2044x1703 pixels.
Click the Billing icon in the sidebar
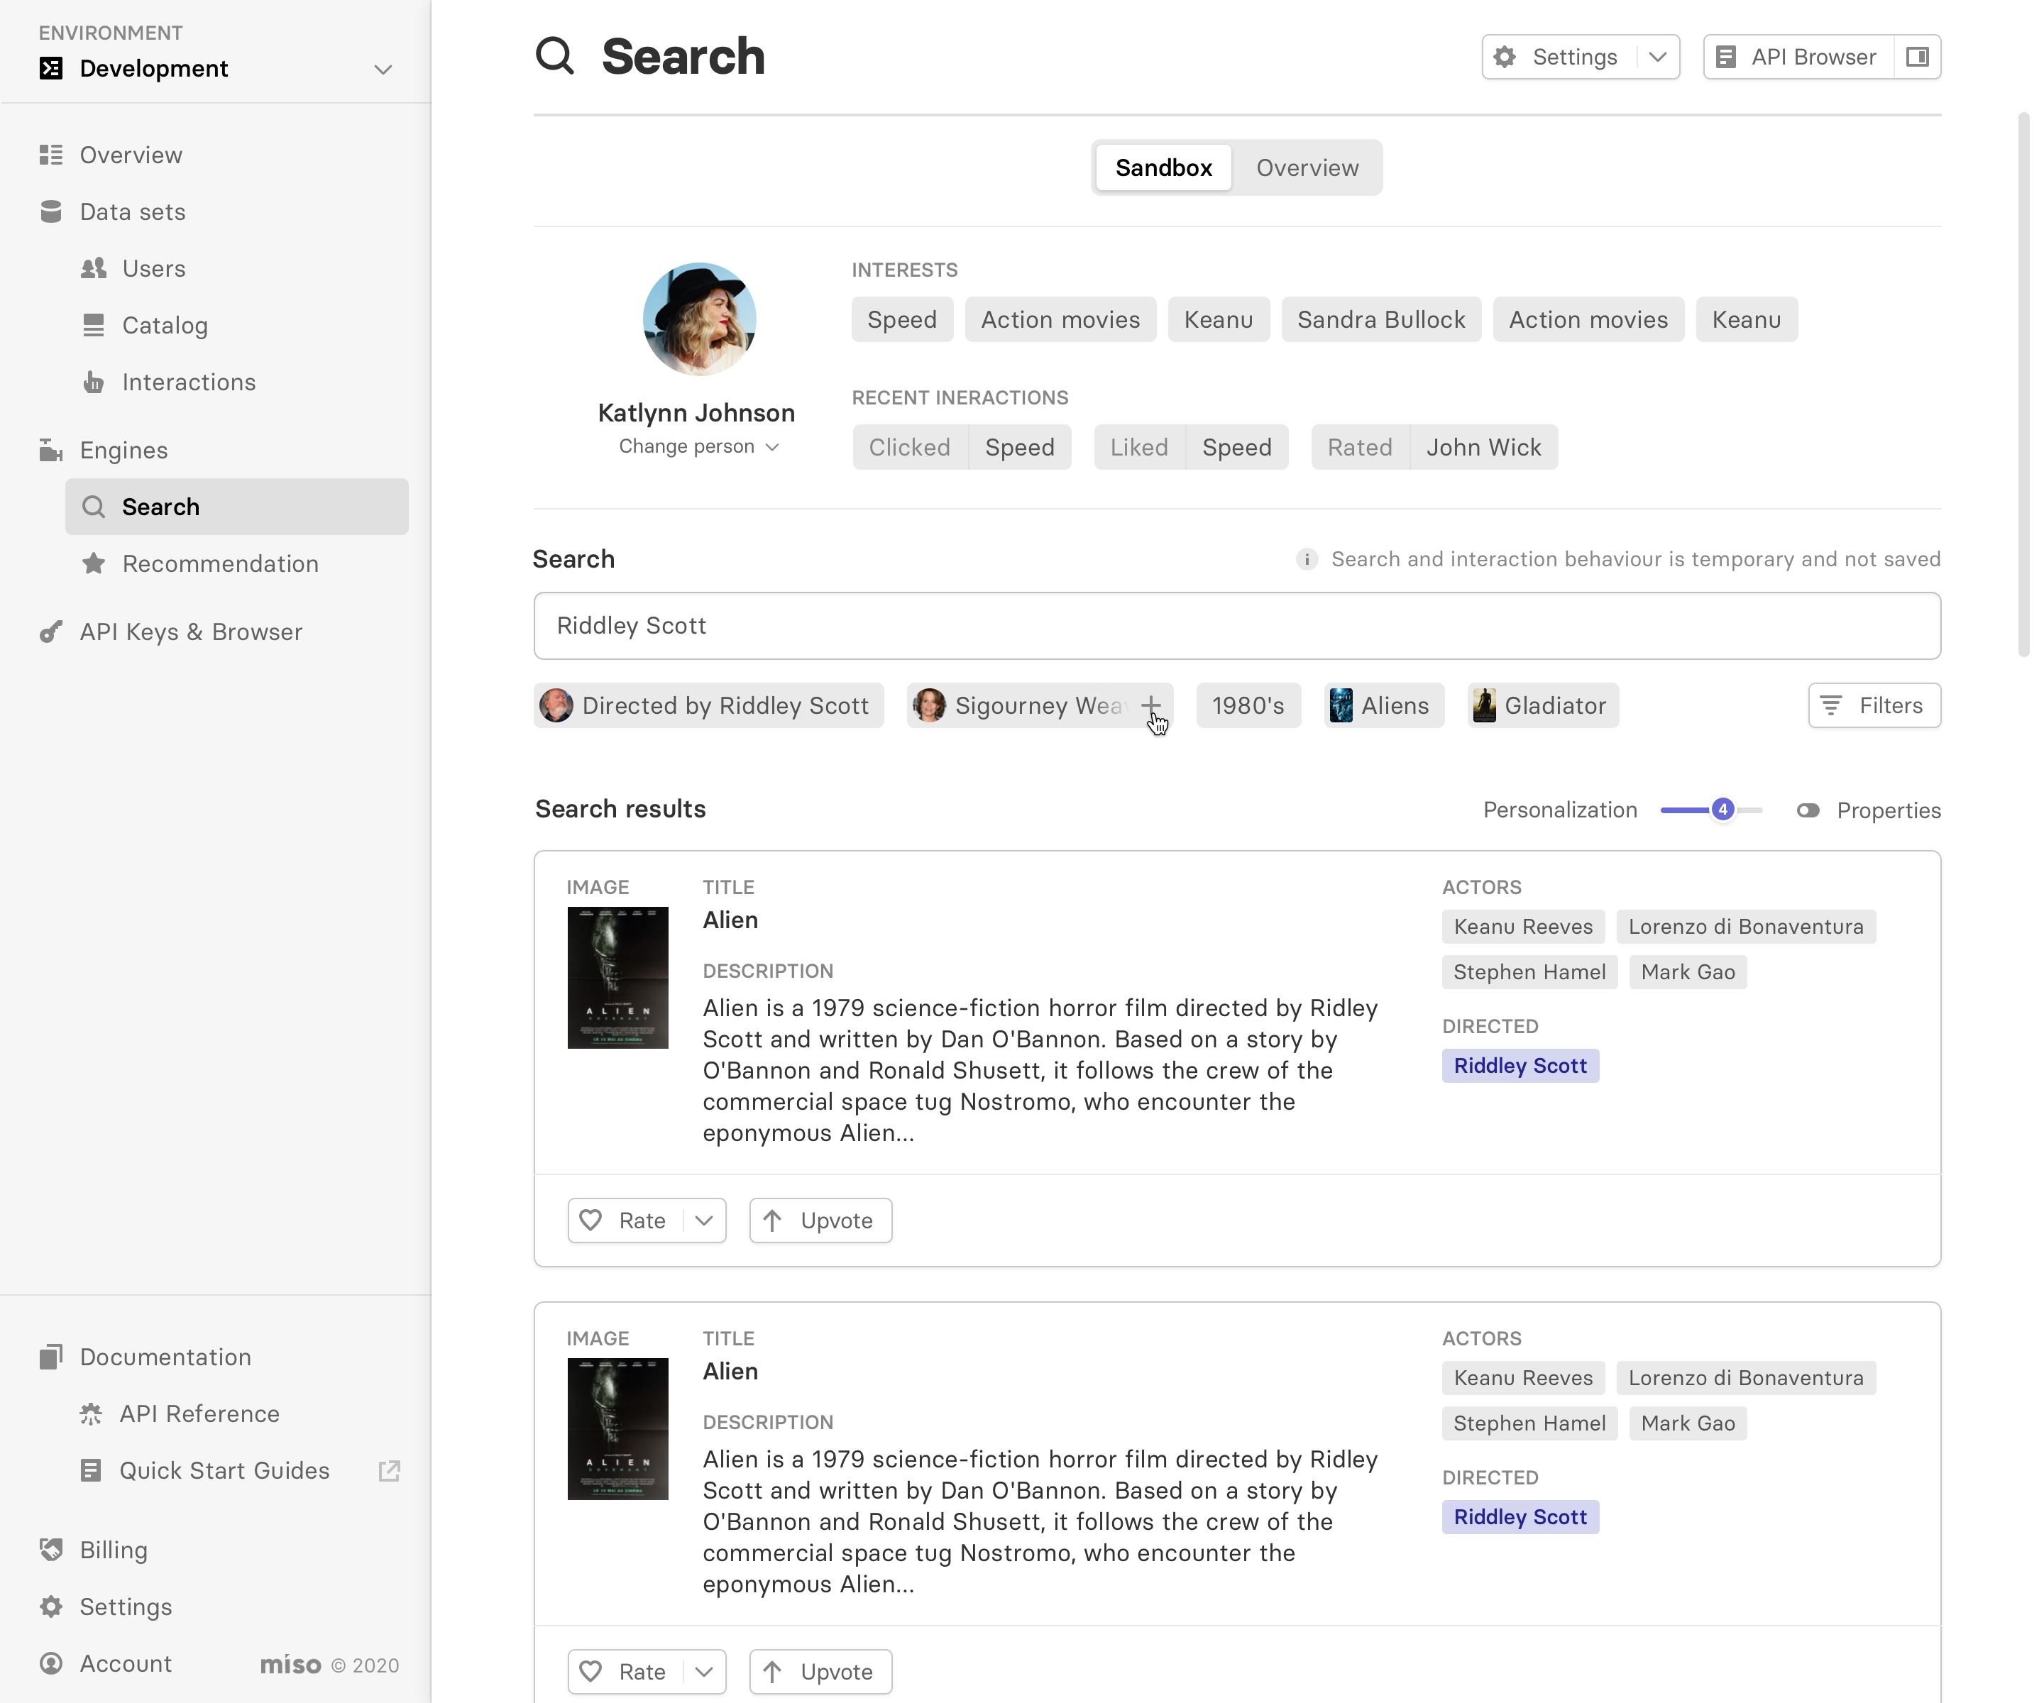tap(50, 1549)
